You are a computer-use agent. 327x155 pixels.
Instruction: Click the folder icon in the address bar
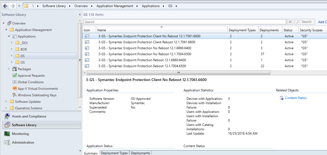pos(26,6)
